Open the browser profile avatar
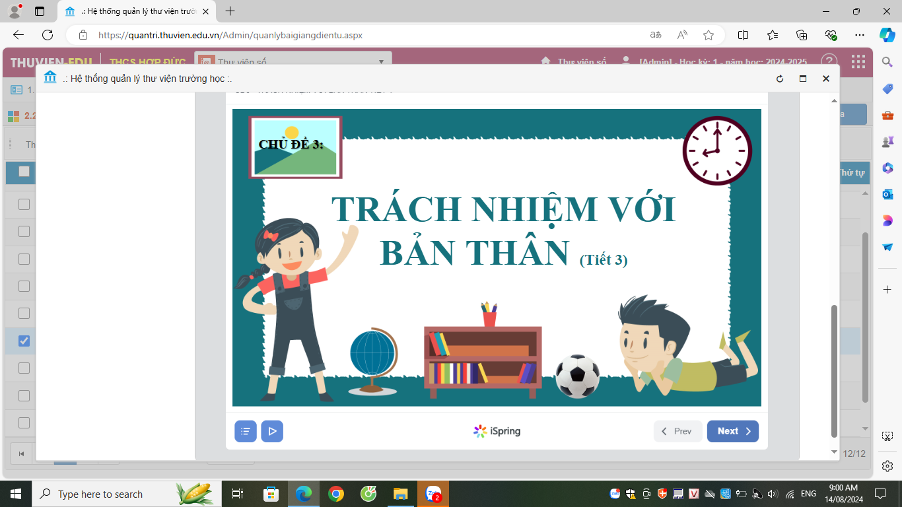Screen dimensions: 902x507 (x=15, y=11)
